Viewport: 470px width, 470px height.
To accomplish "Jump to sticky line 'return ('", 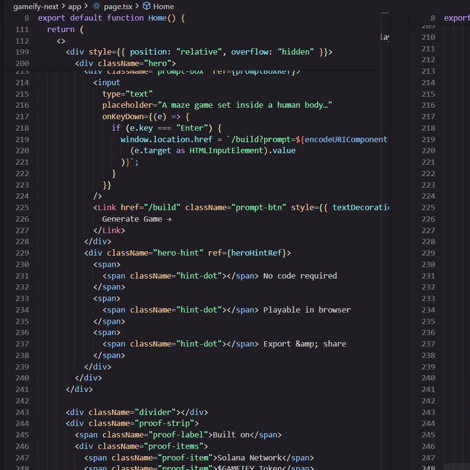I will pos(65,29).
